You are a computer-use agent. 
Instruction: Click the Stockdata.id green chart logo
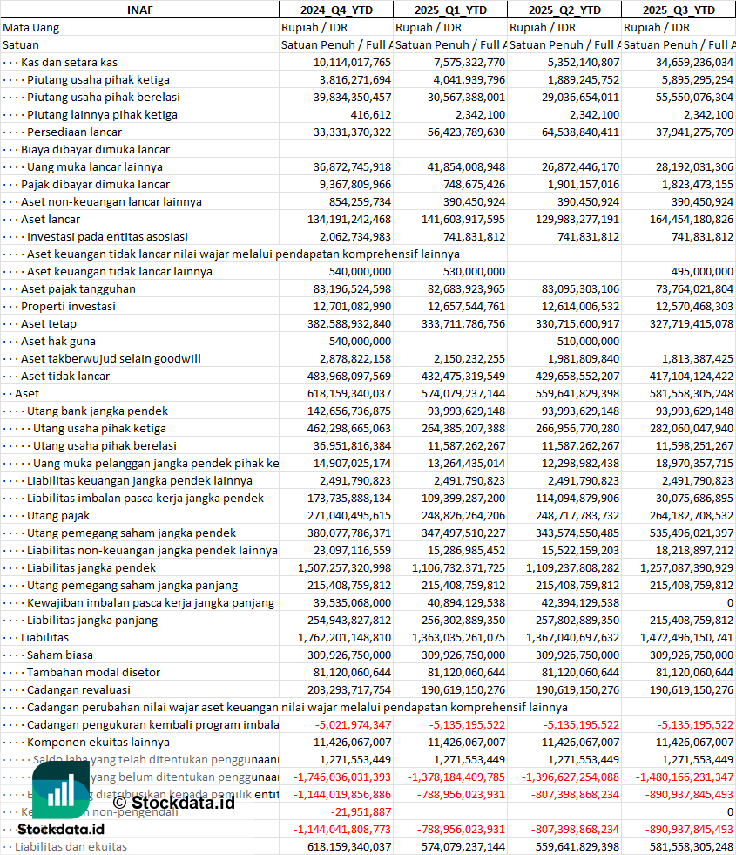61,790
